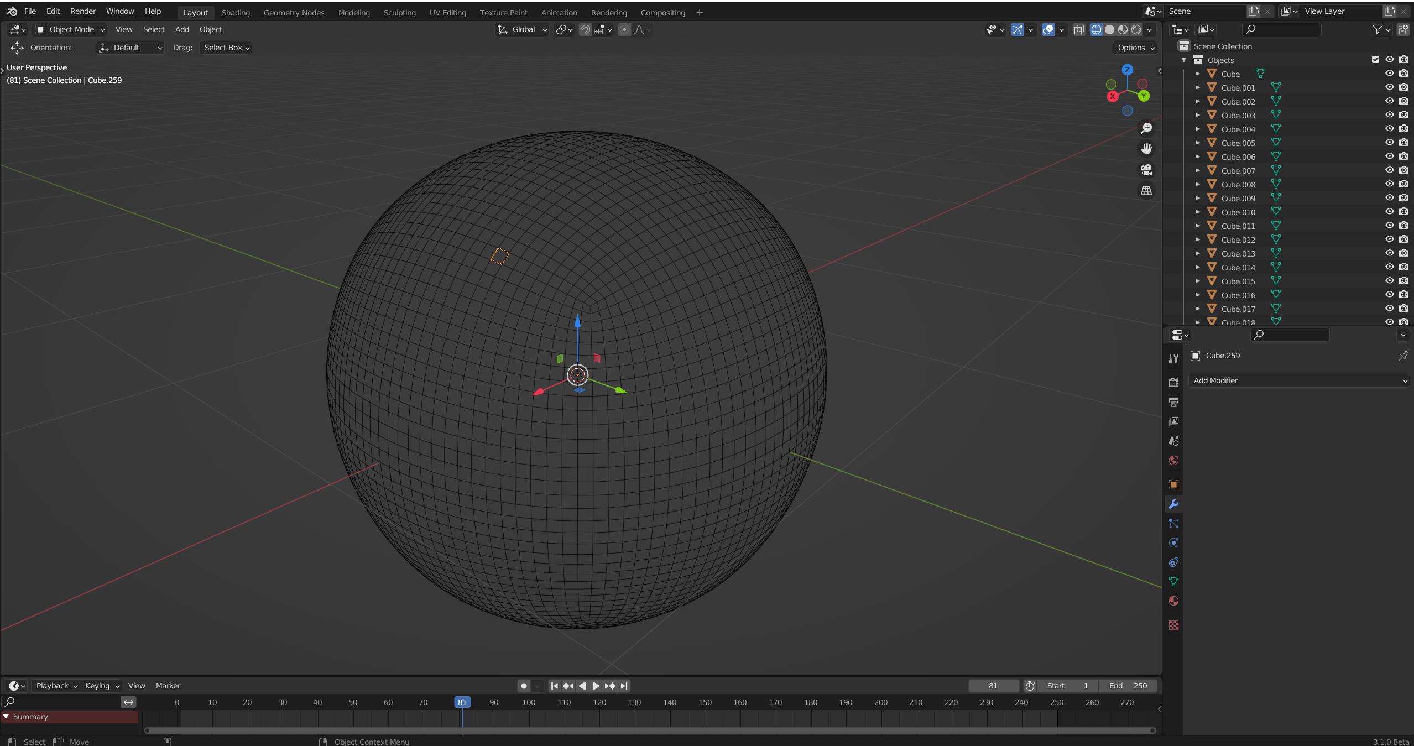The height and width of the screenshot is (746, 1414).
Task: Select the green Object Data Properties icon
Action: tap(1175, 581)
